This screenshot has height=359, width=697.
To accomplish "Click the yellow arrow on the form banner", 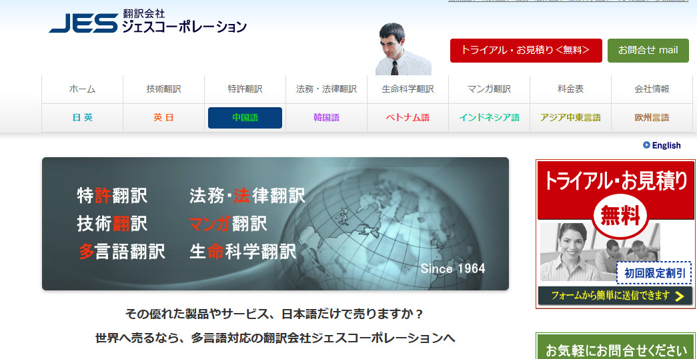I will [x=679, y=296].
